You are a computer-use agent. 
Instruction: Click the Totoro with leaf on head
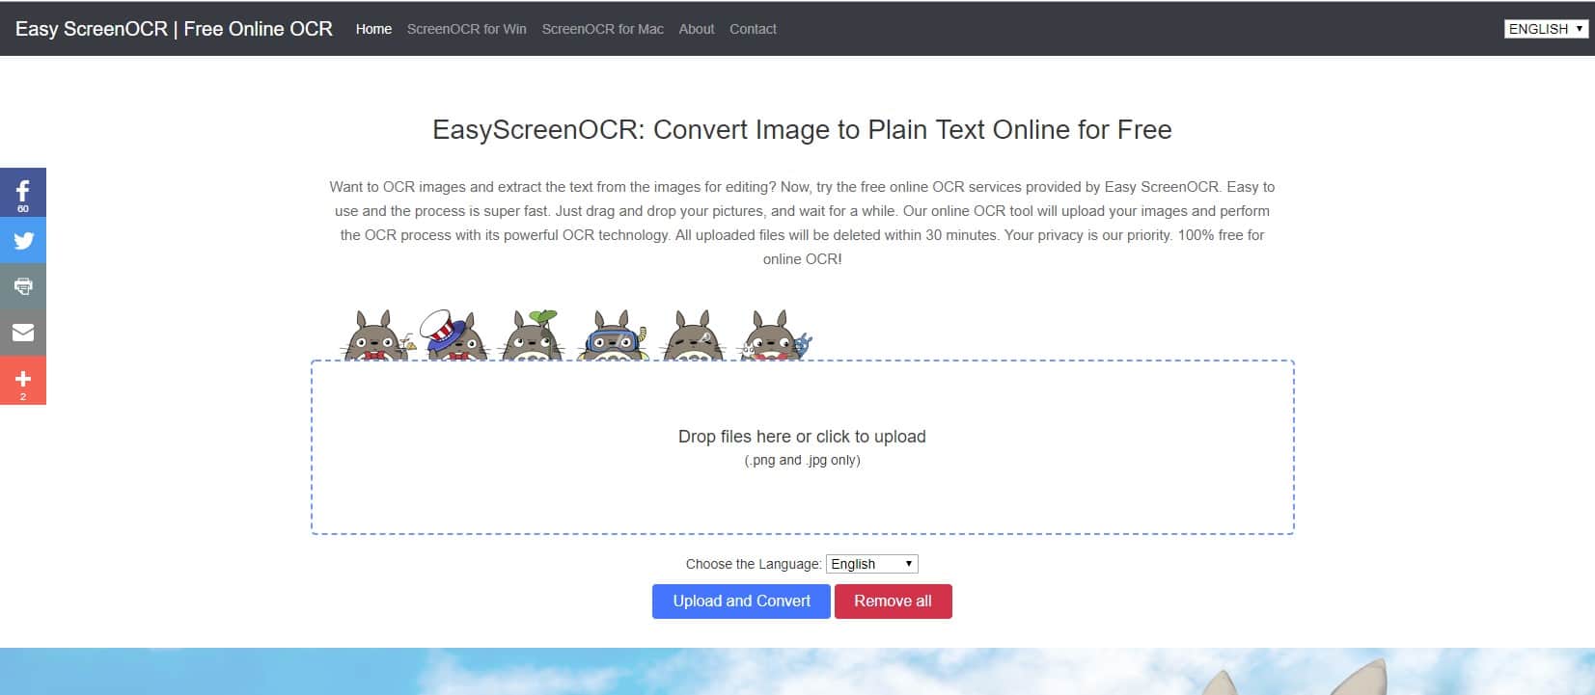[533, 336]
